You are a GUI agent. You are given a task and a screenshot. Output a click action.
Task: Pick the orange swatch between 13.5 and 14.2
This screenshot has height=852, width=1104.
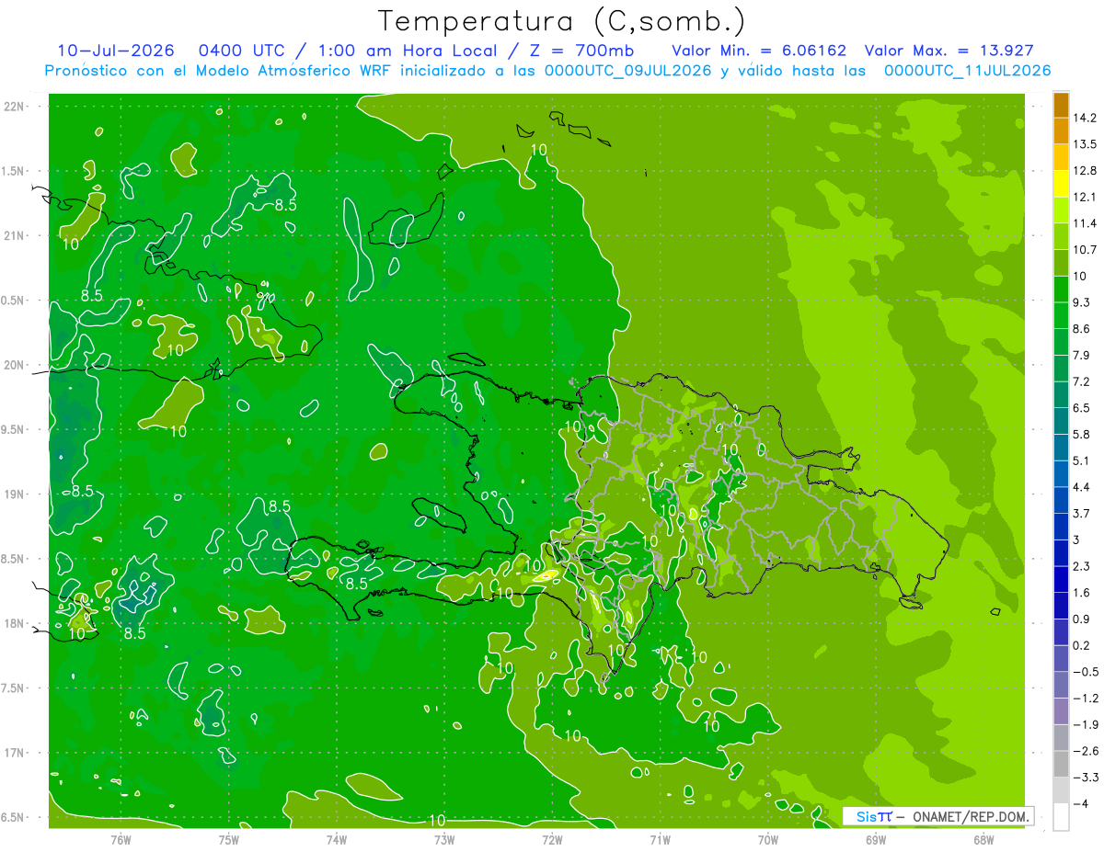pyautogui.click(x=1061, y=131)
